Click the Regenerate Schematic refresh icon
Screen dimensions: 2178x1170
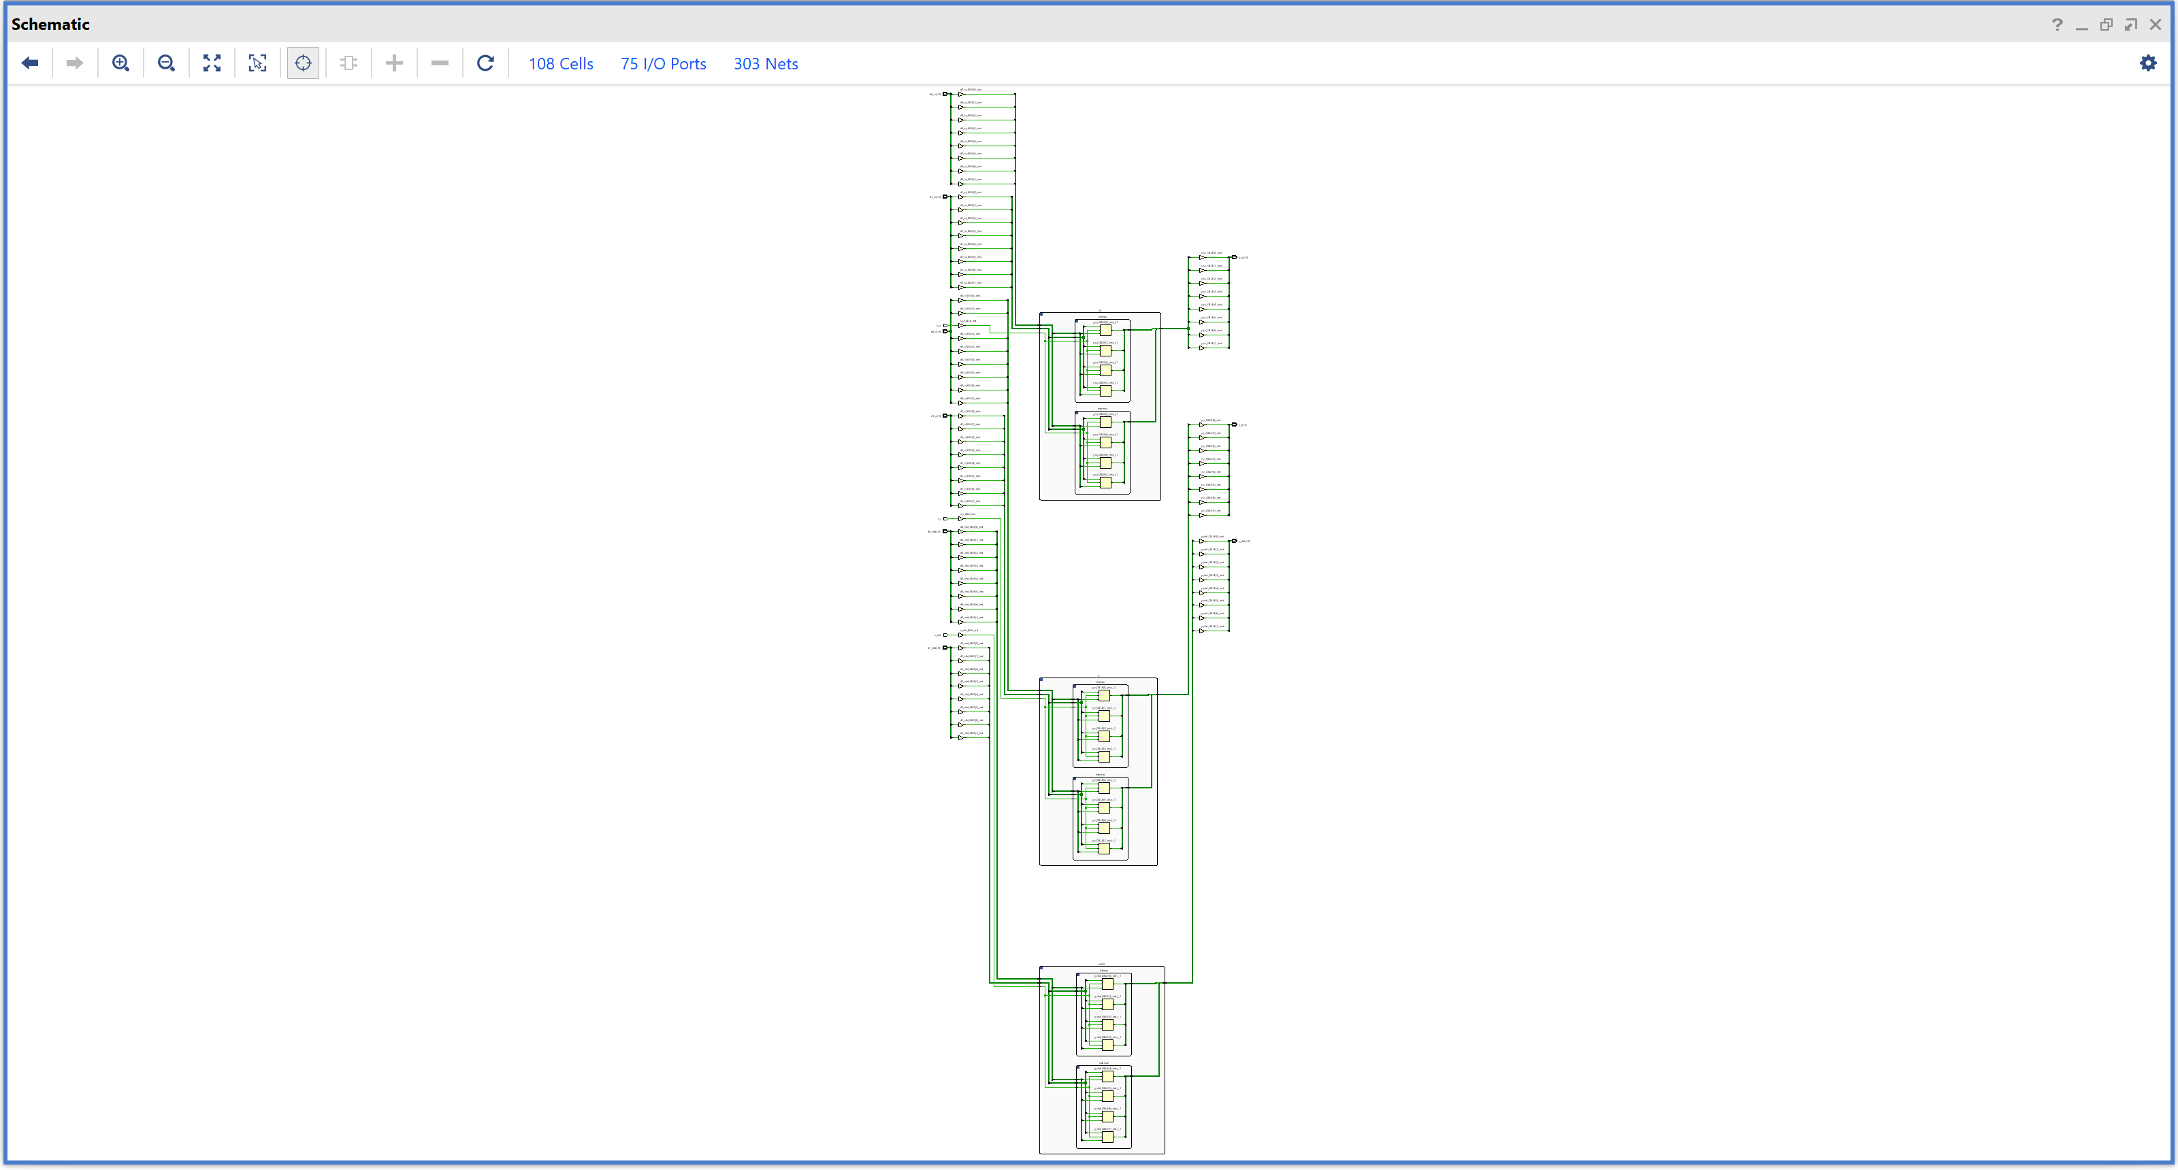click(x=485, y=63)
